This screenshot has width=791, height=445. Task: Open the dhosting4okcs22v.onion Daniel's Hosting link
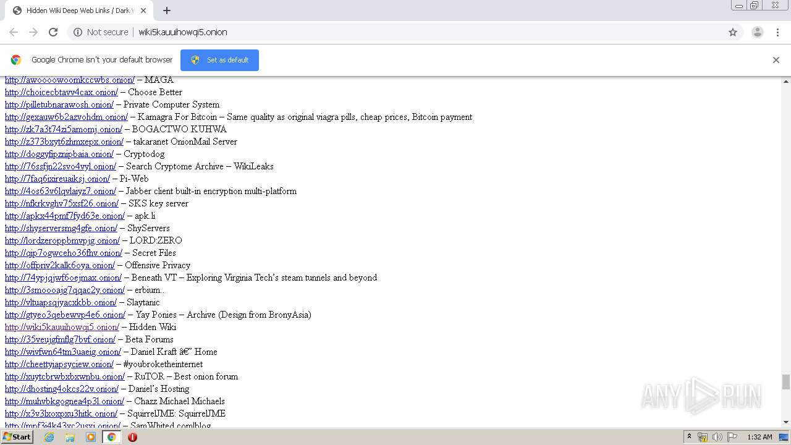coord(62,389)
